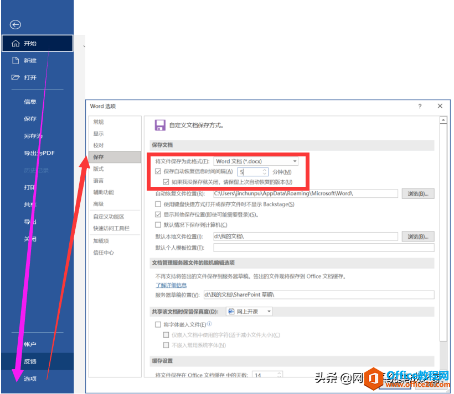Check 不嵌入常用系统字体 option

pyautogui.click(x=166, y=345)
